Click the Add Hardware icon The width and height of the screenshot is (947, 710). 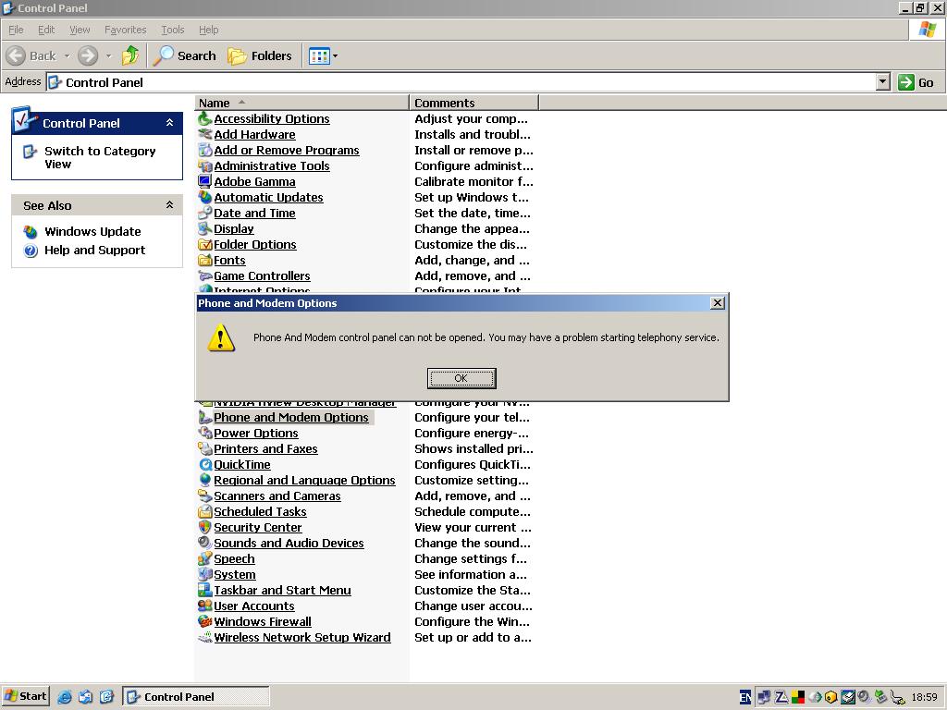[205, 135]
